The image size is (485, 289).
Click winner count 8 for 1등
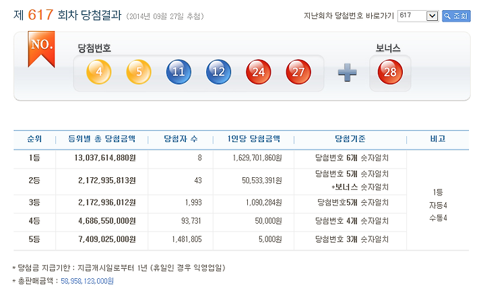pos(200,158)
